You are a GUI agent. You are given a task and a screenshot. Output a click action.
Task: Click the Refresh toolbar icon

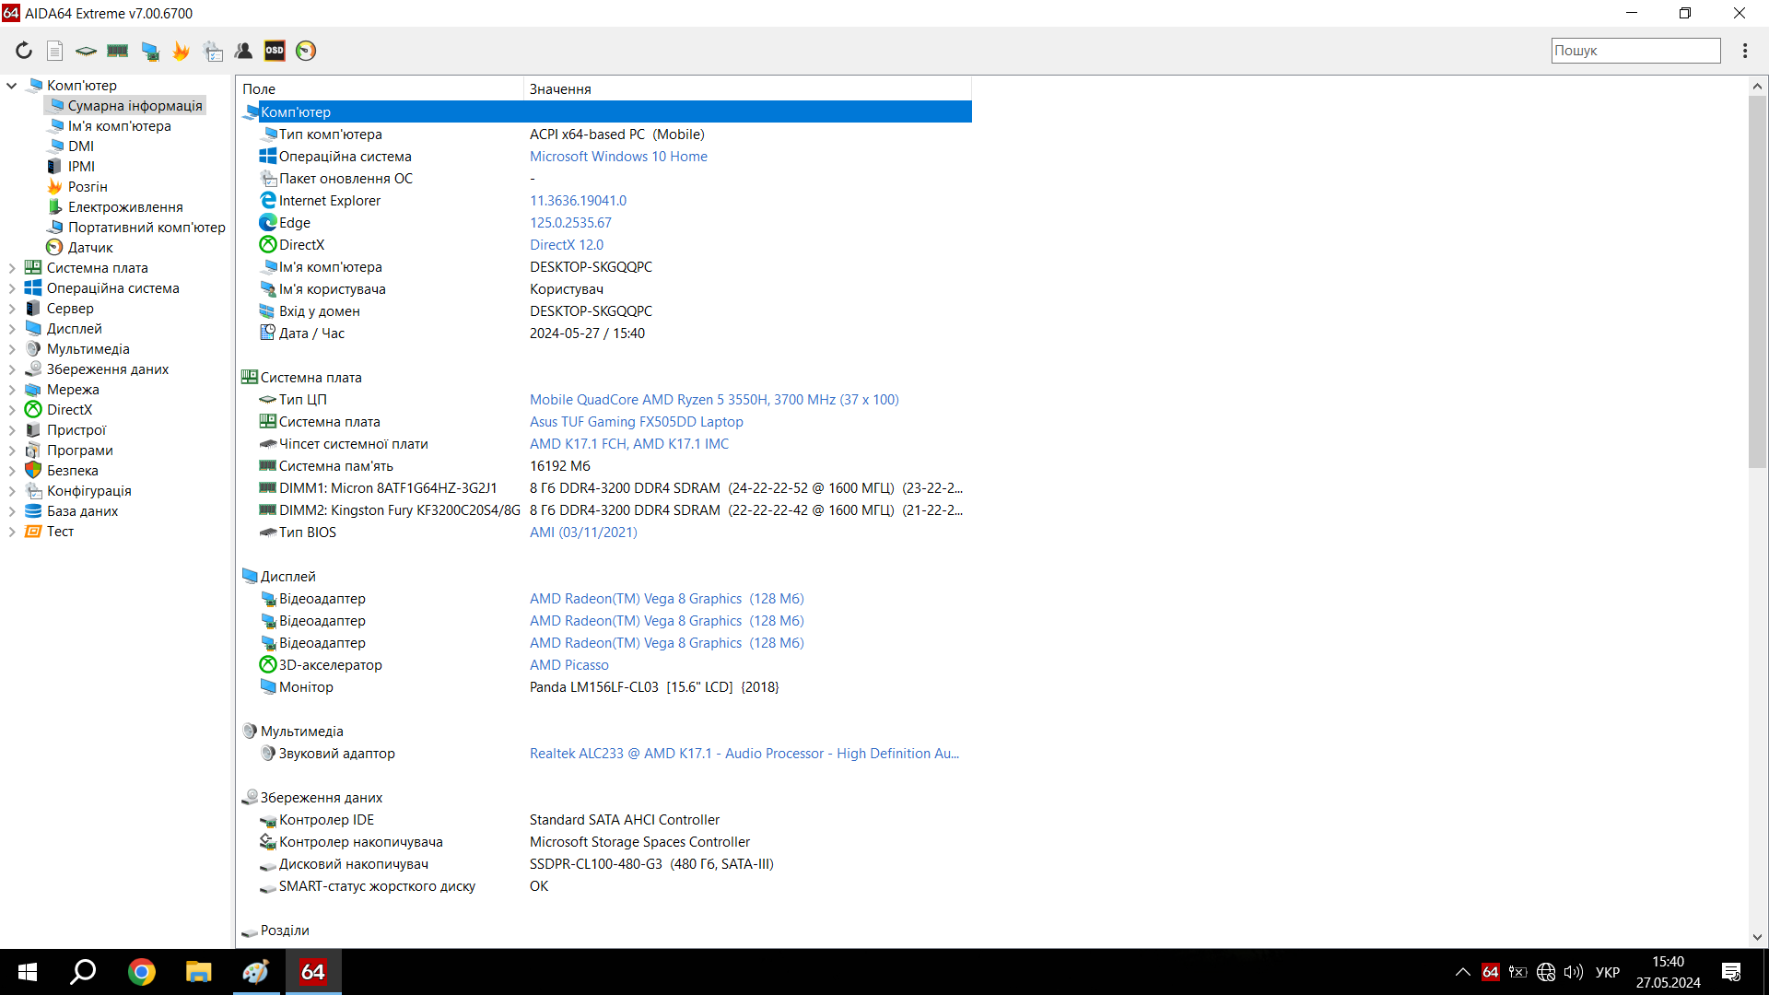point(24,51)
